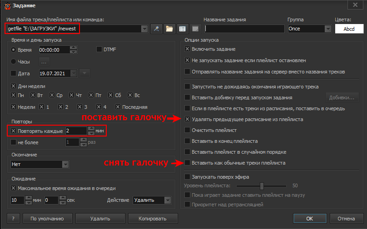The height and width of the screenshot is (229, 367).
Task: Select the 'Часы' radio button
Action: [13, 61]
